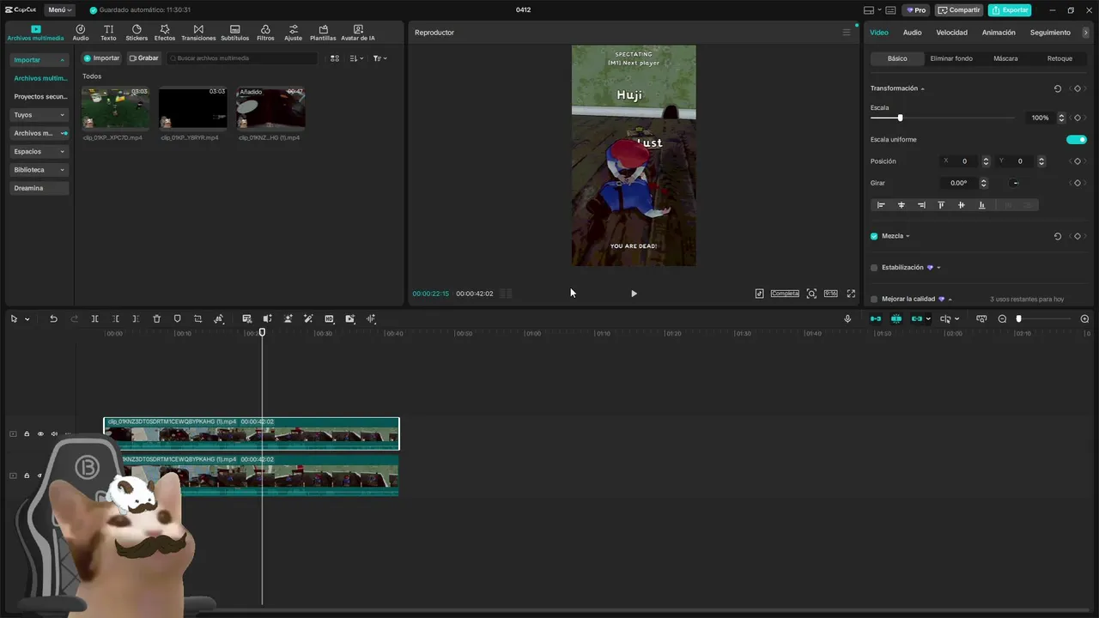1099x618 pixels.
Task: Open the Ajuste panel
Action: (294, 33)
